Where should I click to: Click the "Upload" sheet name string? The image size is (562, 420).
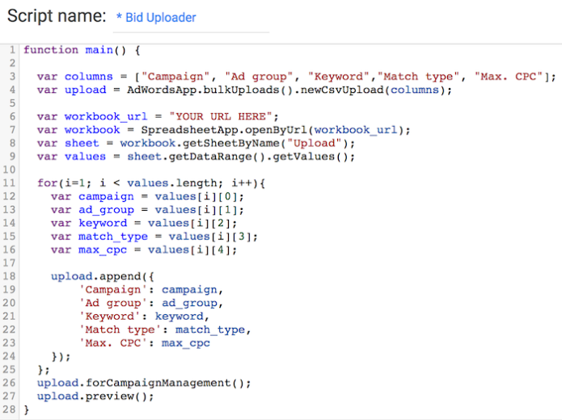[314, 143]
